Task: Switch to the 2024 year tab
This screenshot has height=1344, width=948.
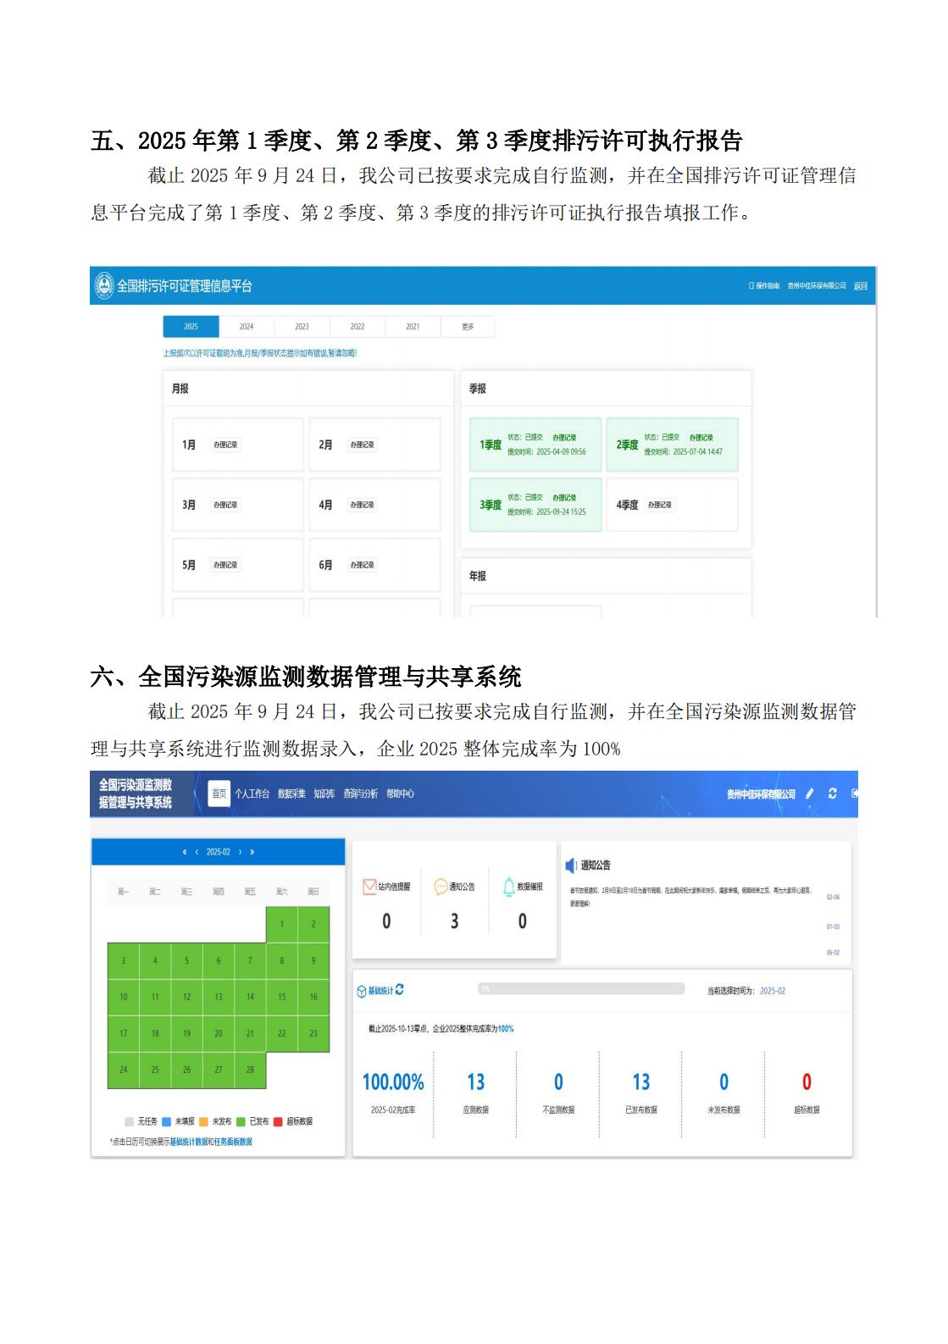Action: (x=247, y=327)
